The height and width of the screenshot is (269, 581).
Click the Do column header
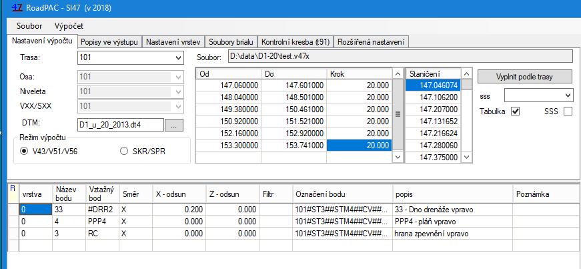[x=294, y=74]
